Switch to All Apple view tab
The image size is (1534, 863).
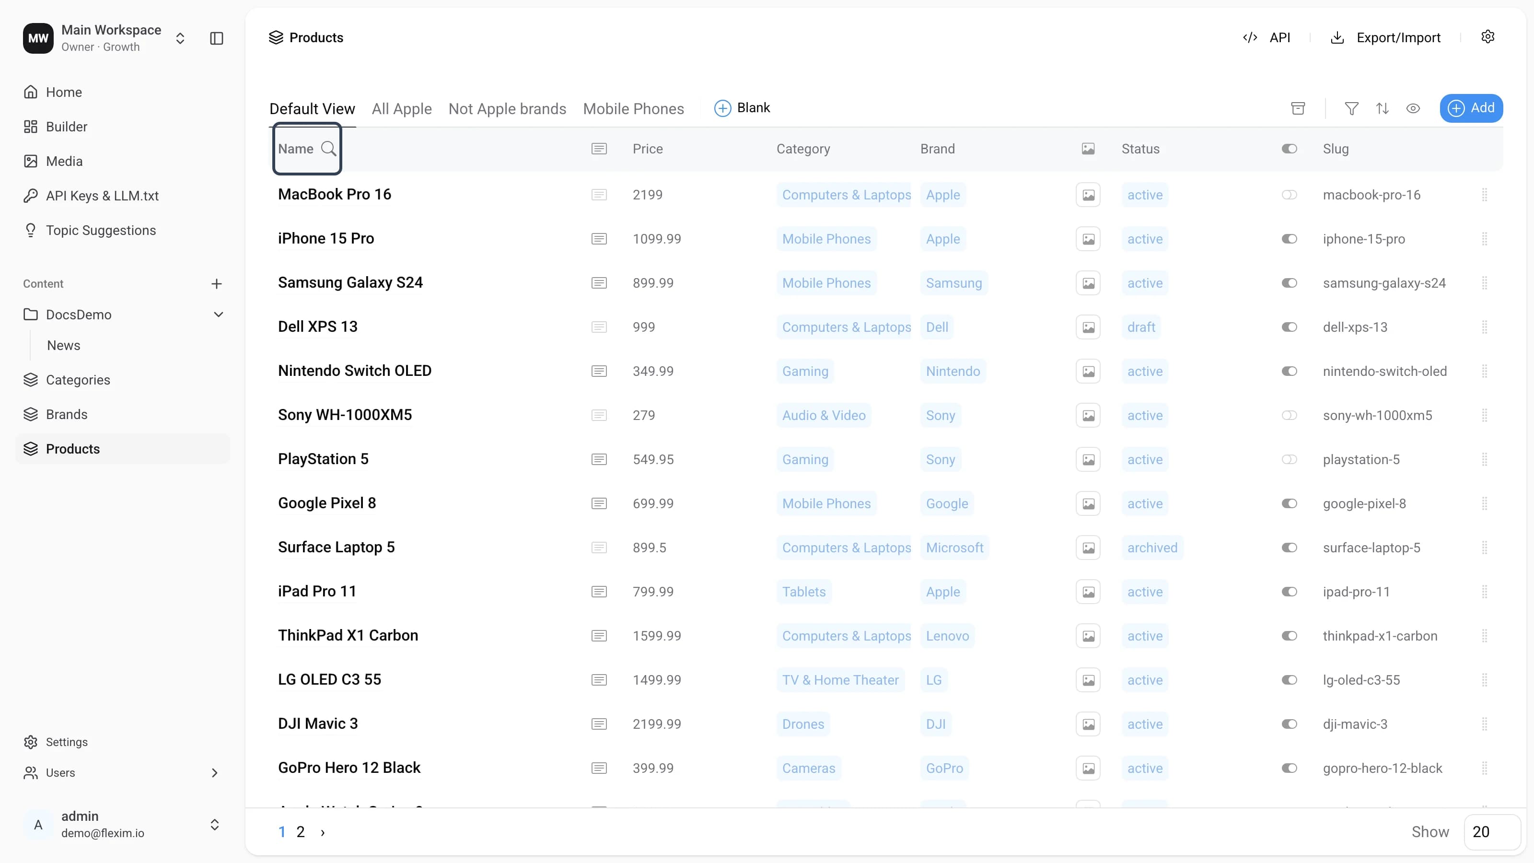pyautogui.click(x=402, y=108)
